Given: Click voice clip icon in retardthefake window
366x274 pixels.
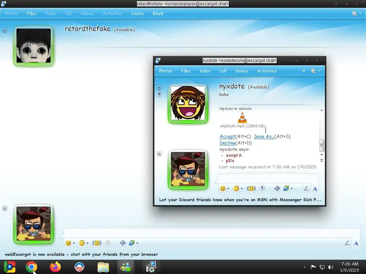Looking at the screenshot, I should click(x=108, y=243).
